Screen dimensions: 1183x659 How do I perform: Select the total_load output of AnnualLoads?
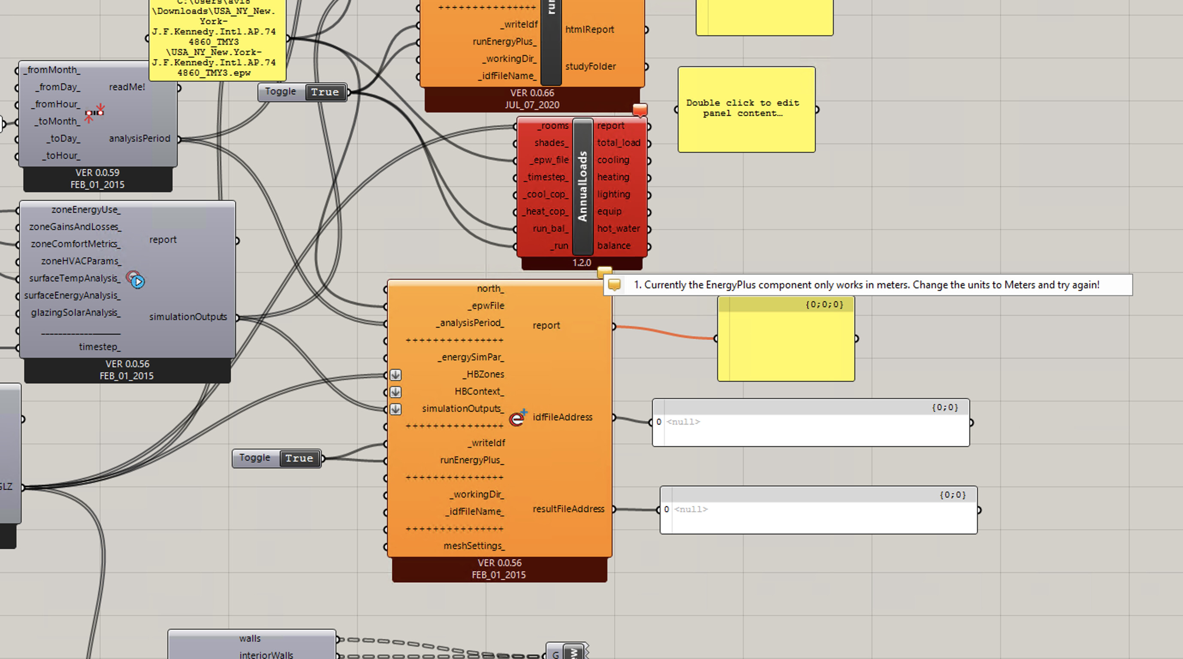pos(618,143)
